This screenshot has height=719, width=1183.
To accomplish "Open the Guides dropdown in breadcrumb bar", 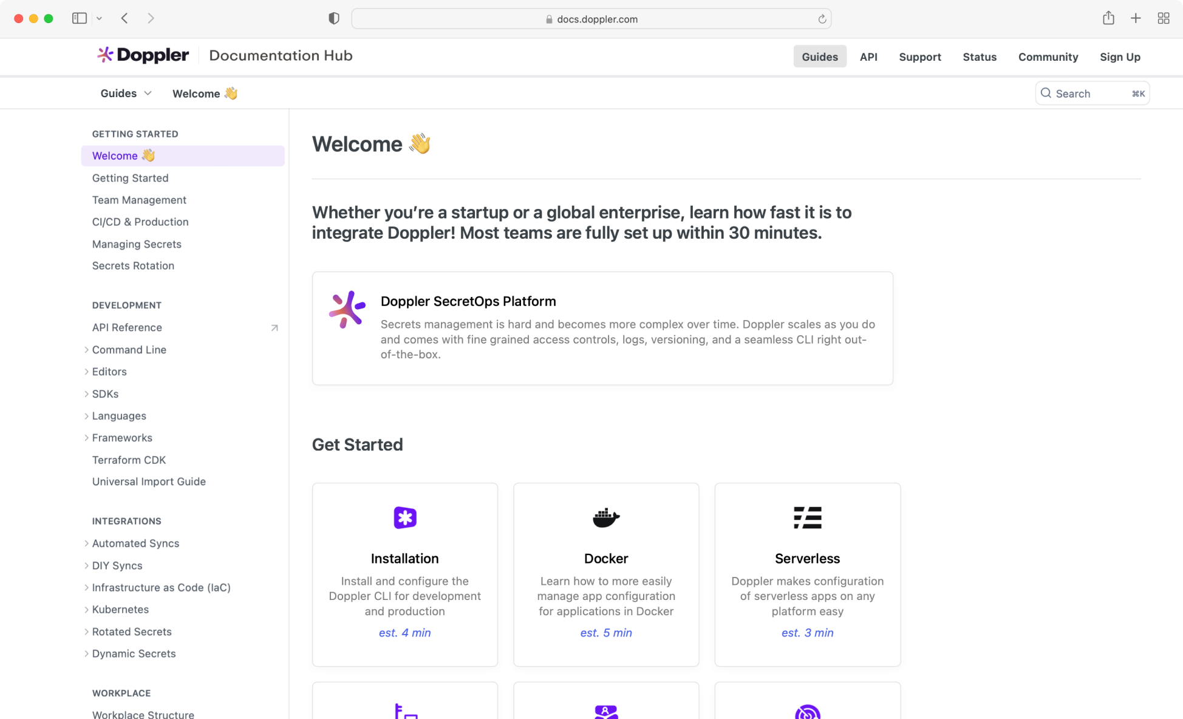I will (x=126, y=94).
